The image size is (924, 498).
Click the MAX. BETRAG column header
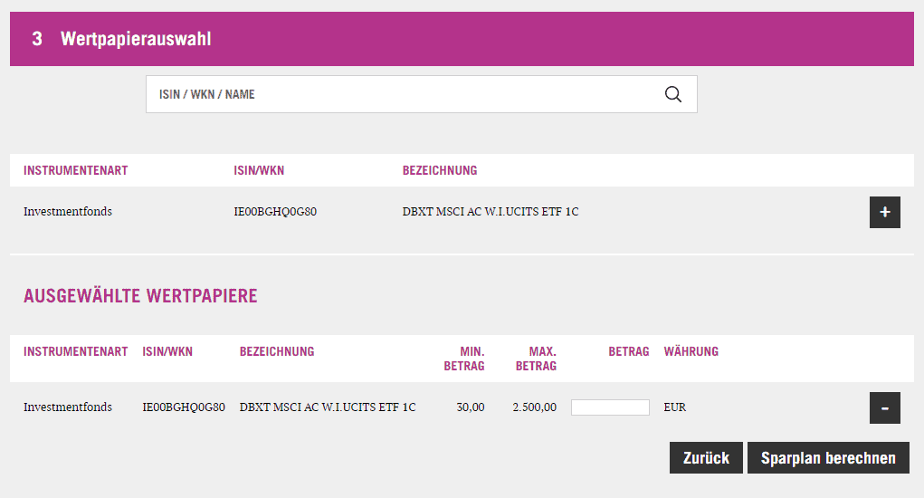tap(536, 359)
